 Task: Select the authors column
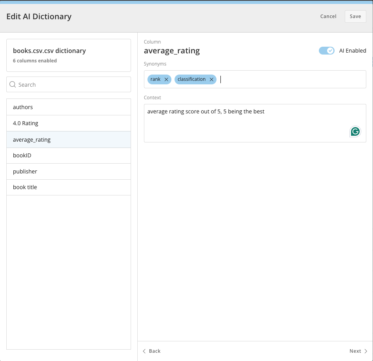click(x=69, y=107)
